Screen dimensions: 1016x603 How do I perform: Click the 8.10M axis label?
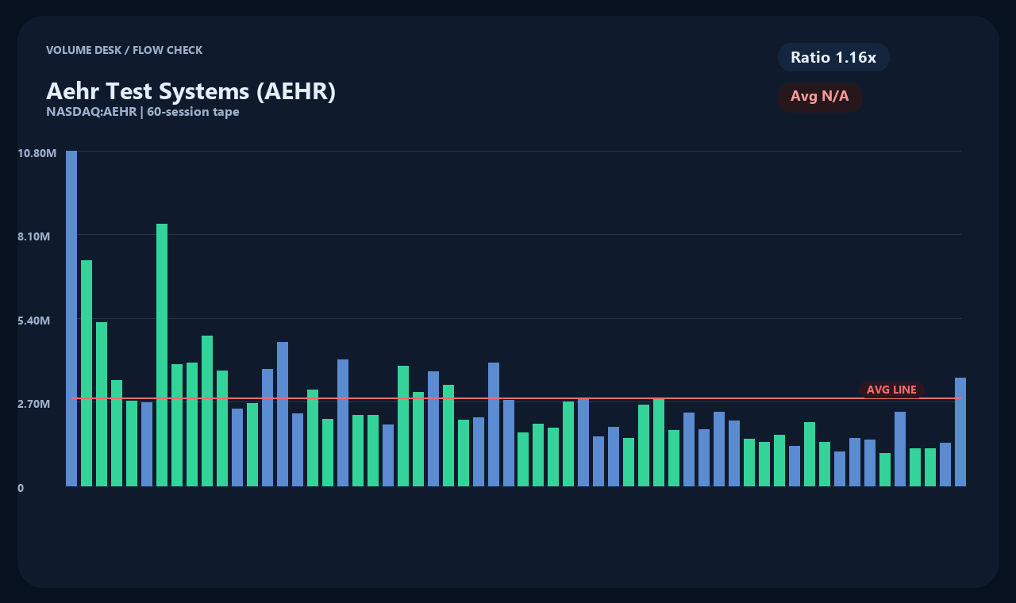coord(34,236)
